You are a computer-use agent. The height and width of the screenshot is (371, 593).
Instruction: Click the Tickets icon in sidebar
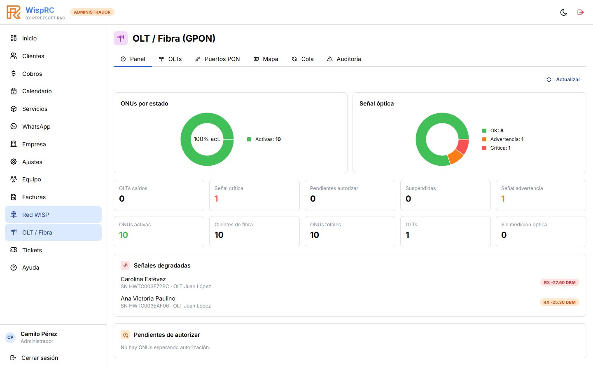(14, 250)
